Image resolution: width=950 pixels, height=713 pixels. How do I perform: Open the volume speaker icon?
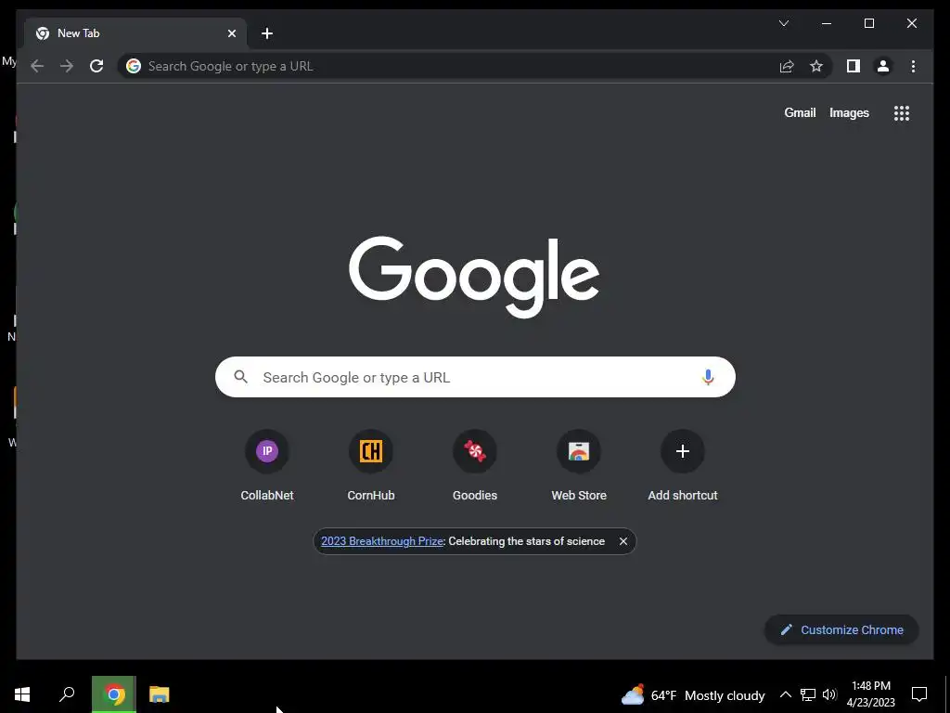point(829,694)
